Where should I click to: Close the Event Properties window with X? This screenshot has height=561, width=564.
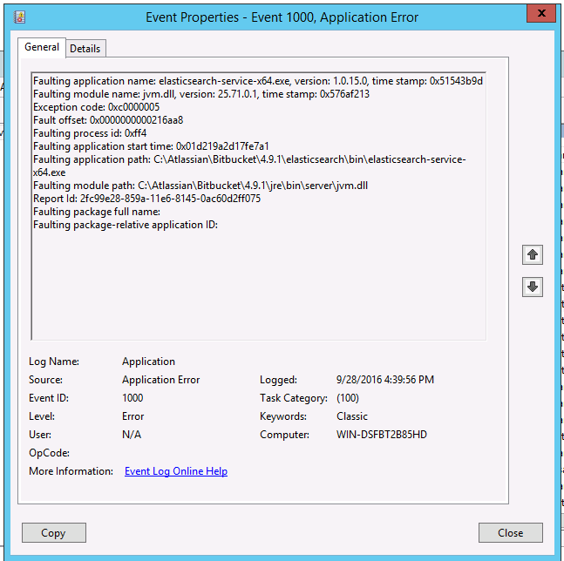point(541,13)
